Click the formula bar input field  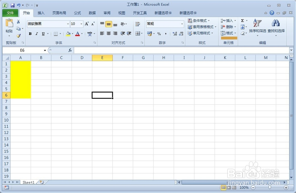click(182, 50)
